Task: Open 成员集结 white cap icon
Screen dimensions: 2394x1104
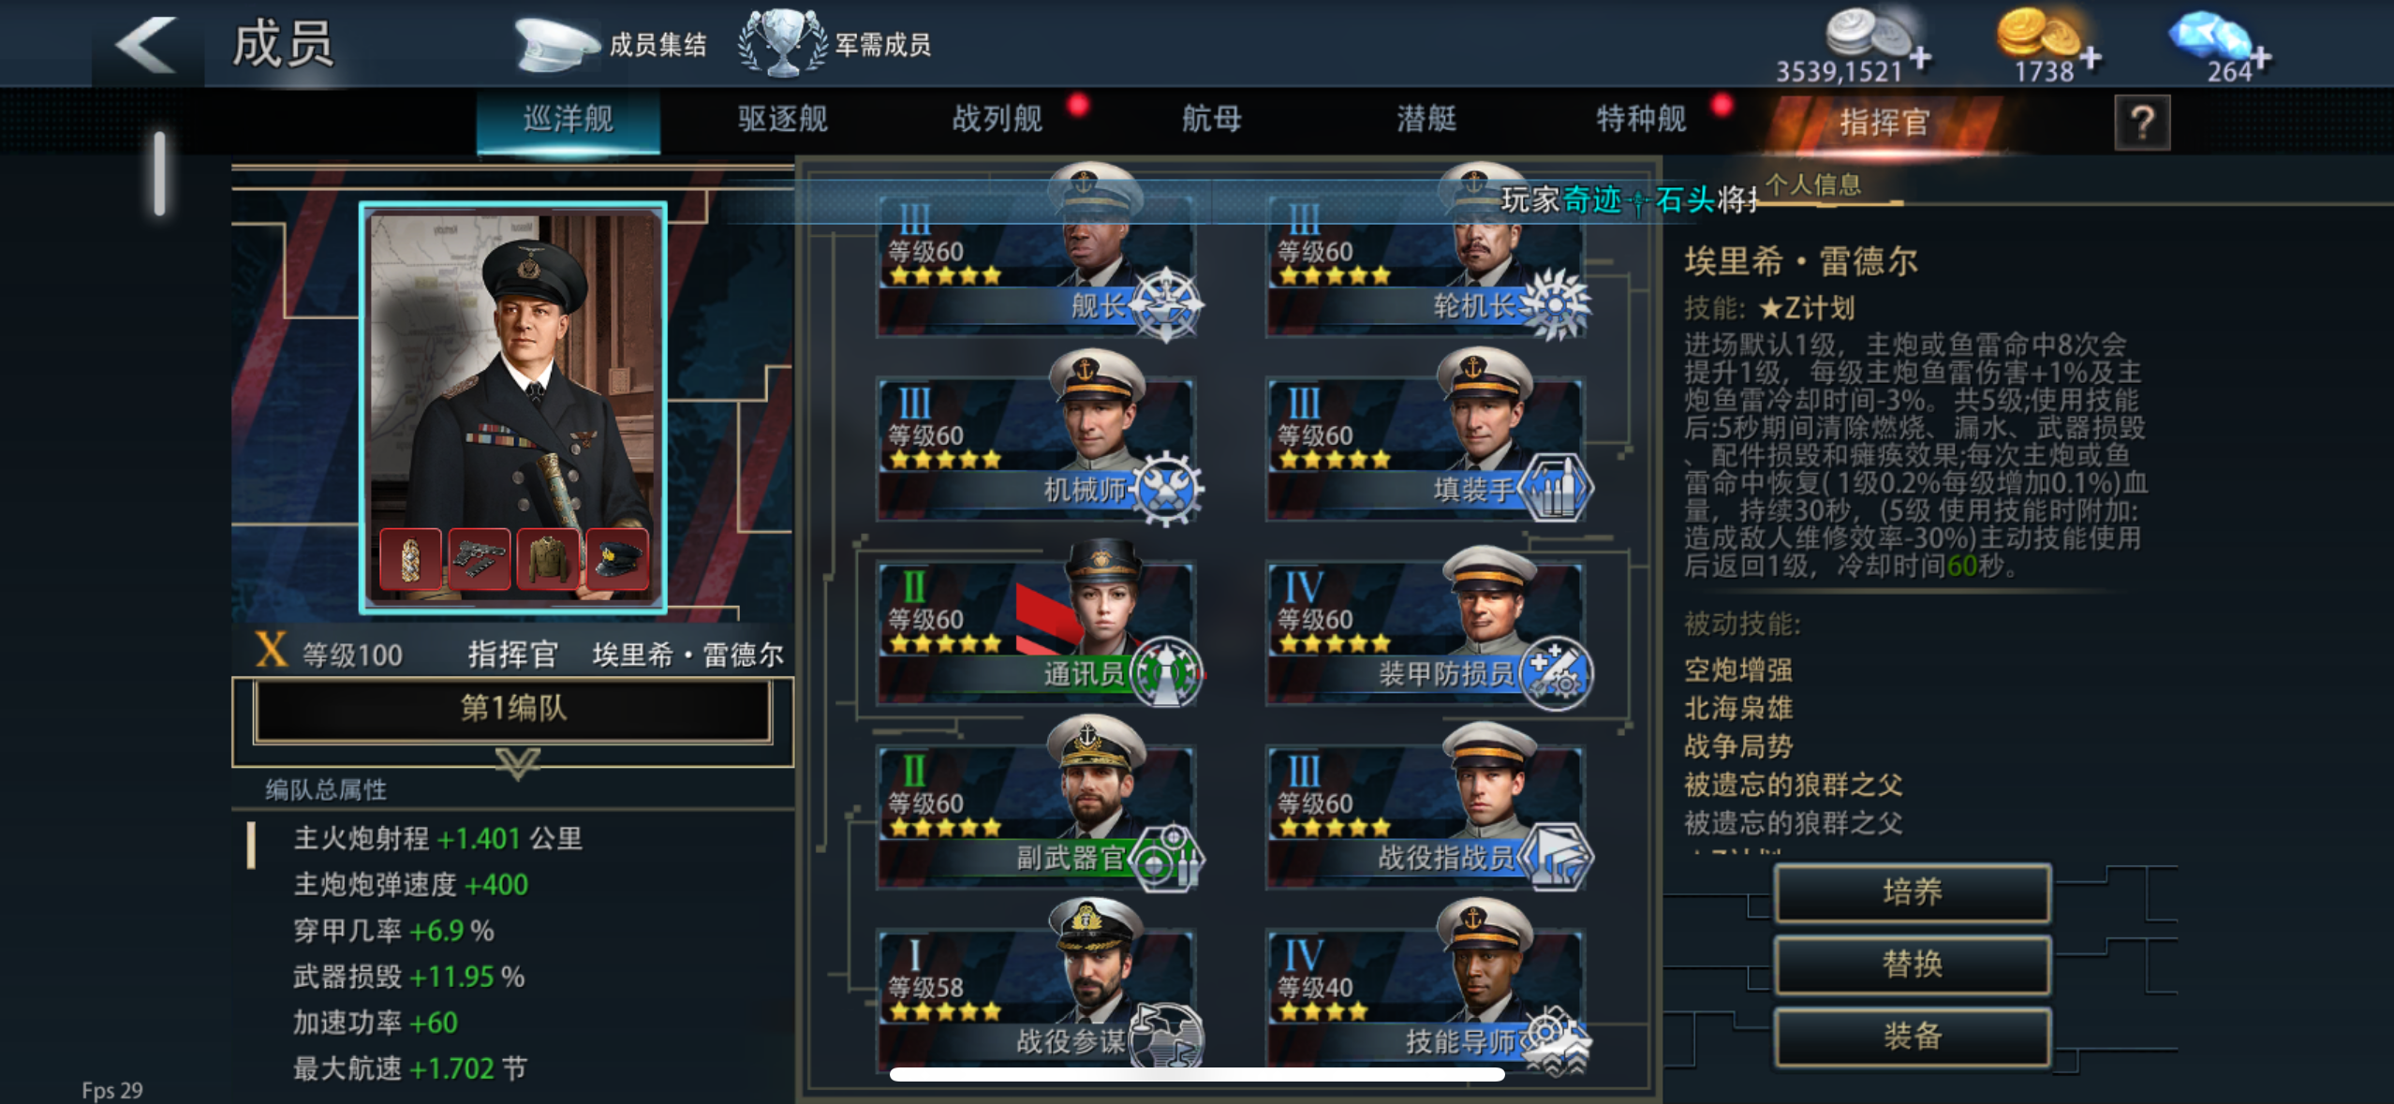Action: tap(556, 44)
